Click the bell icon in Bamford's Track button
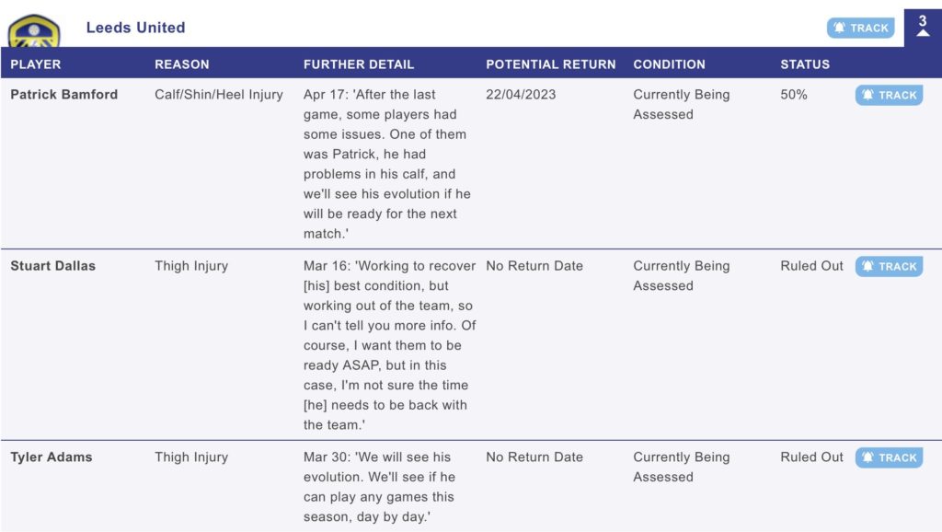The image size is (942, 532). (867, 95)
